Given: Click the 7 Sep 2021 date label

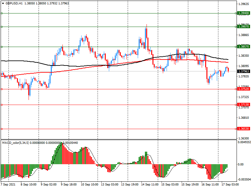Looking at the screenshot, I should pos(8,185).
